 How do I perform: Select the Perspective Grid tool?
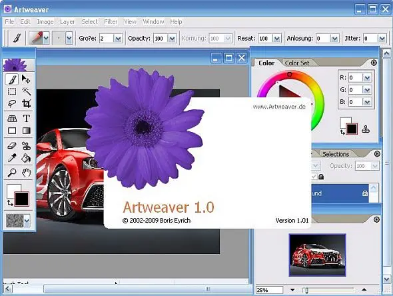coord(12,119)
